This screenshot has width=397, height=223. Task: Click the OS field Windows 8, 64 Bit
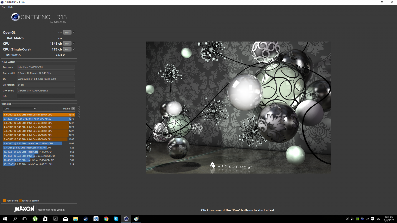coord(46,79)
